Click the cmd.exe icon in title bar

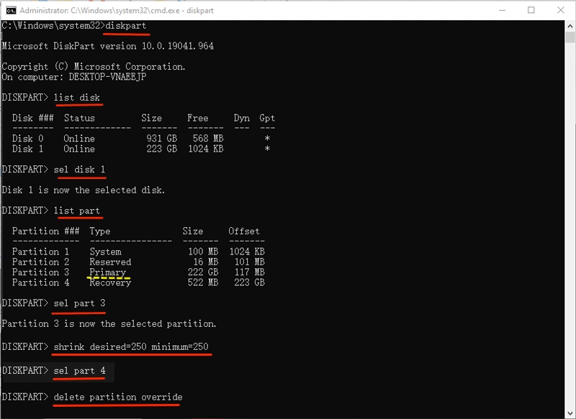(9, 10)
